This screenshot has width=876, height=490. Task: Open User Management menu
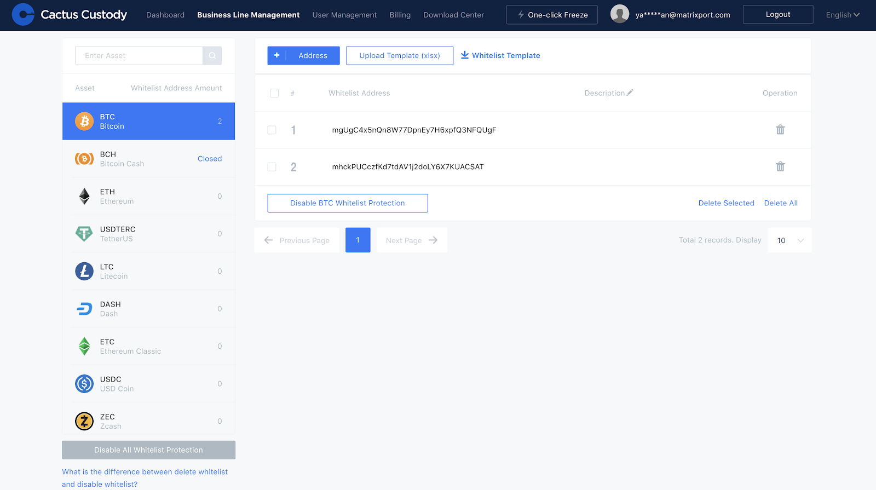click(x=344, y=15)
